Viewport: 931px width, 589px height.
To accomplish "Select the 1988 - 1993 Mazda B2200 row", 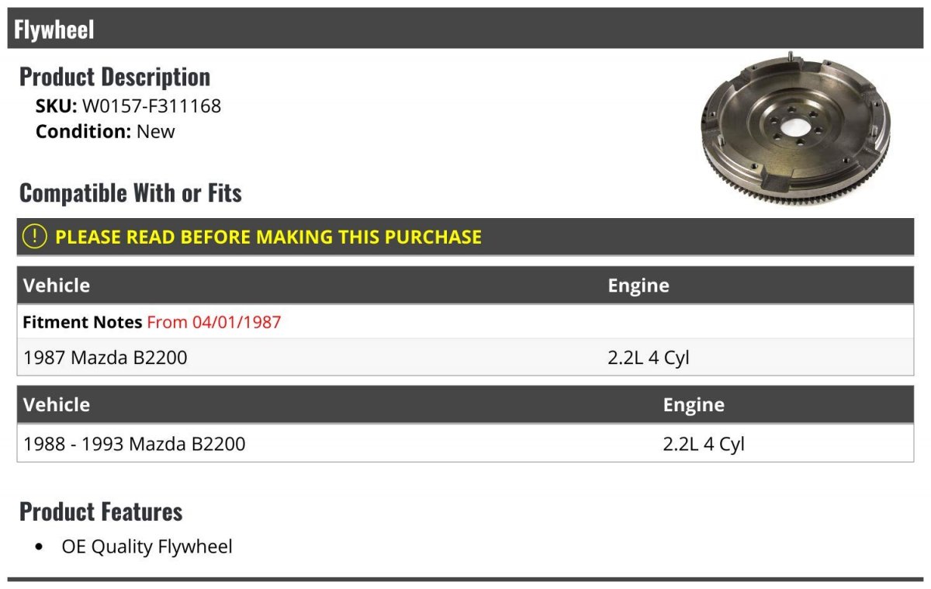I will coord(135,444).
